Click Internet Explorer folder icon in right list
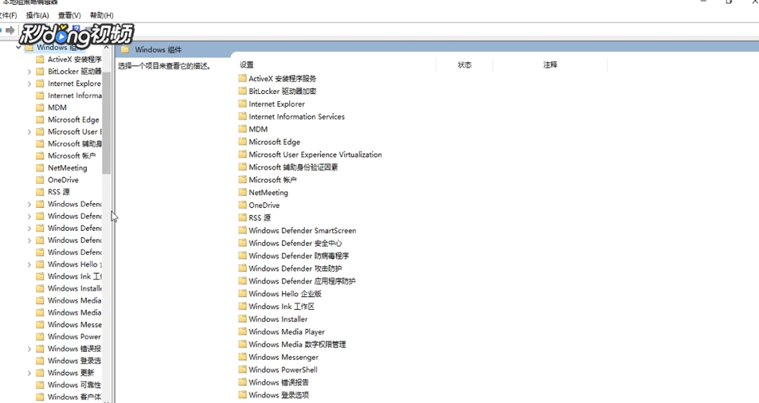Screen dimensions: 759x403 pos(242,104)
